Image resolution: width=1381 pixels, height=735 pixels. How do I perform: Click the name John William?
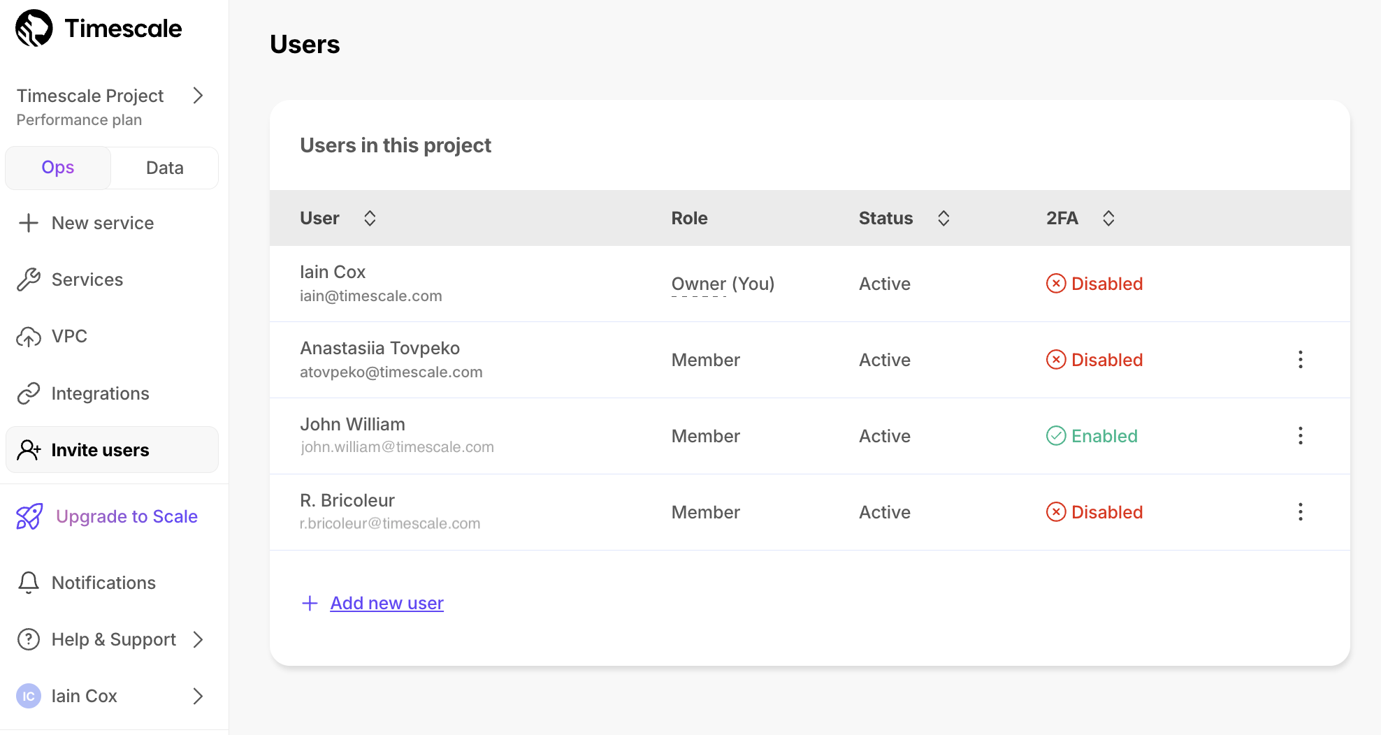pos(352,424)
